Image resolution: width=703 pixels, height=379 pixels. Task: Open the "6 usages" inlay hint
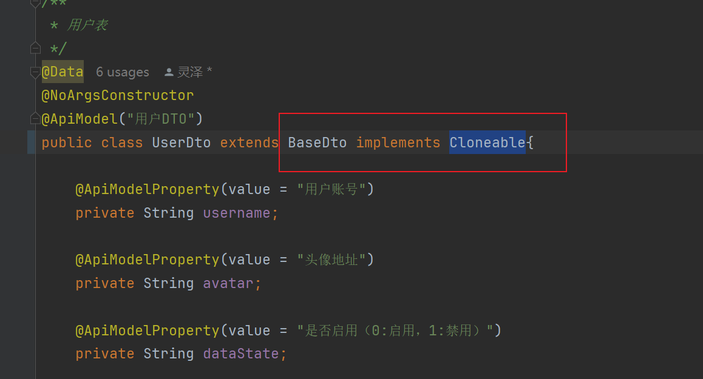[x=122, y=72]
